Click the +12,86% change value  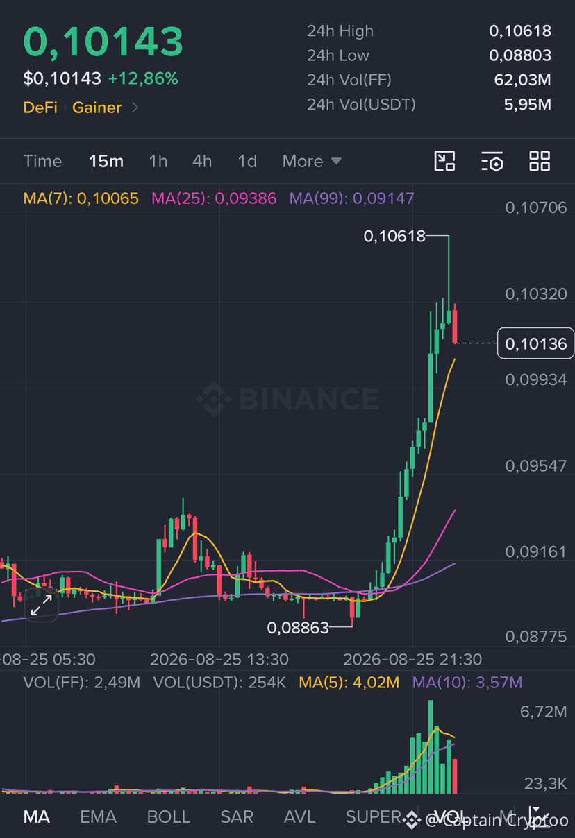[143, 78]
